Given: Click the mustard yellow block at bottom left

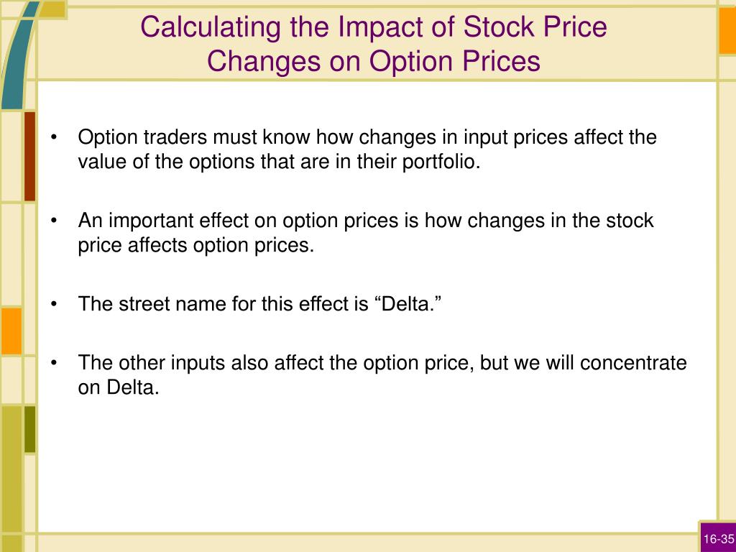Looking at the screenshot, I should pos(11,479).
